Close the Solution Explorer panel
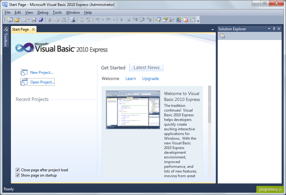Image resolution: width=286 pixels, height=195 pixels. (x=279, y=29)
